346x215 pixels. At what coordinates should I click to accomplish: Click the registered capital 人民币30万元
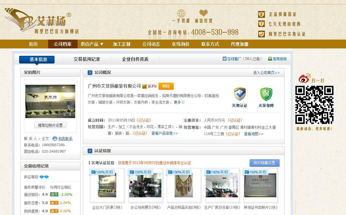[214, 120]
